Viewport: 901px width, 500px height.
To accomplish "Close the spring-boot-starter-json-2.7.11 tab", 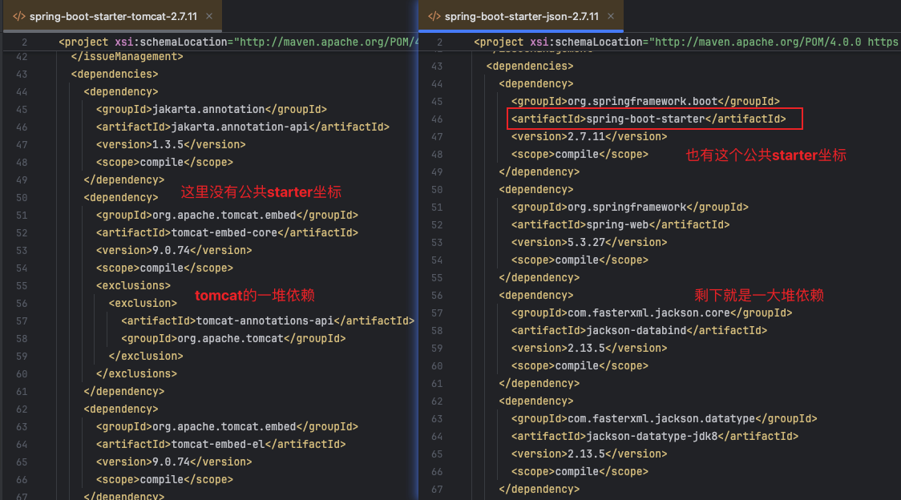I will click(x=611, y=16).
